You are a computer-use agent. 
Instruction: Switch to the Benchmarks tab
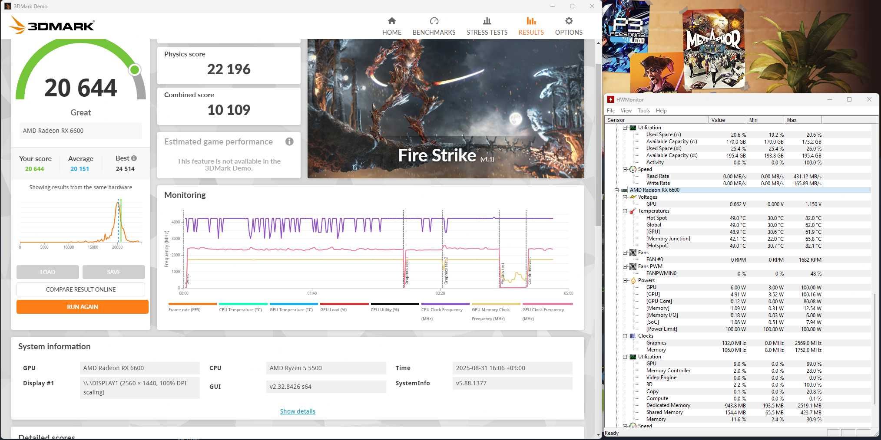tap(434, 26)
